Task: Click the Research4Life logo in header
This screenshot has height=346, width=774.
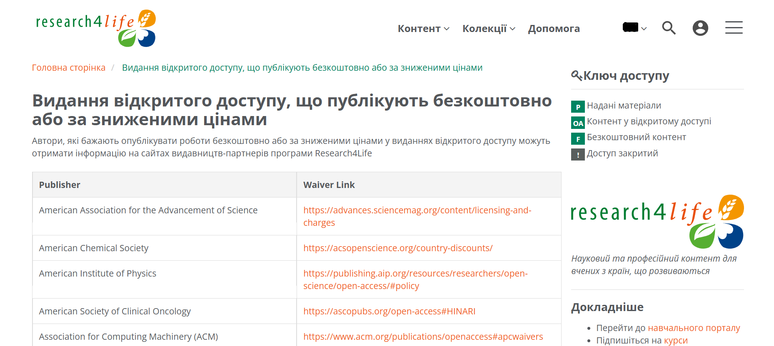Action: point(95,28)
